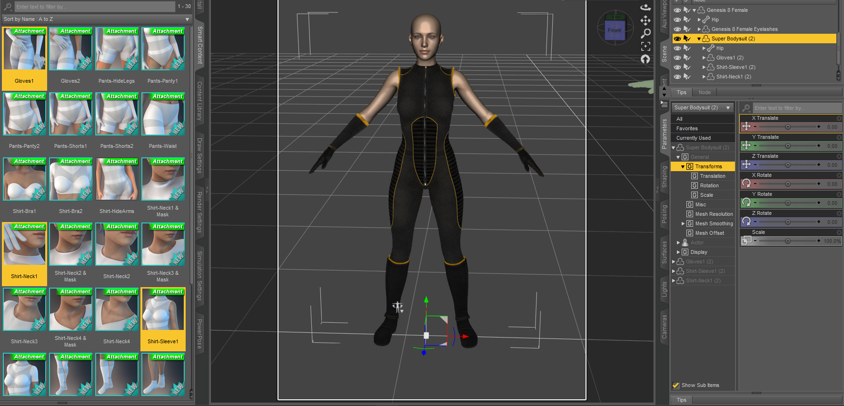Click the green Y-axis arrow on gizmo

(x=426, y=300)
